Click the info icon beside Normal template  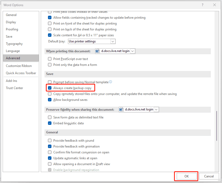(111, 82)
